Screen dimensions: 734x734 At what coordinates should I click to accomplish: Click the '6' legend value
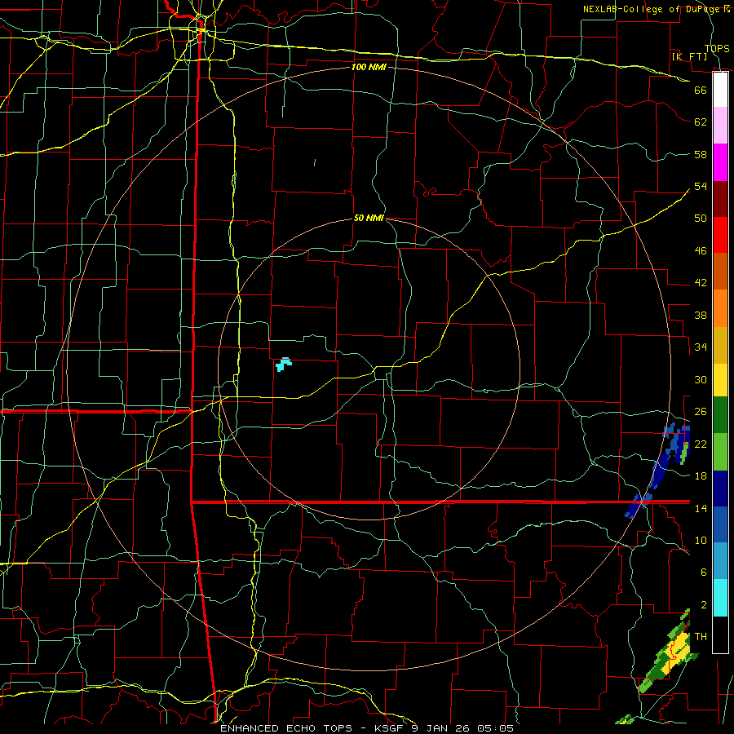tap(704, 572)
